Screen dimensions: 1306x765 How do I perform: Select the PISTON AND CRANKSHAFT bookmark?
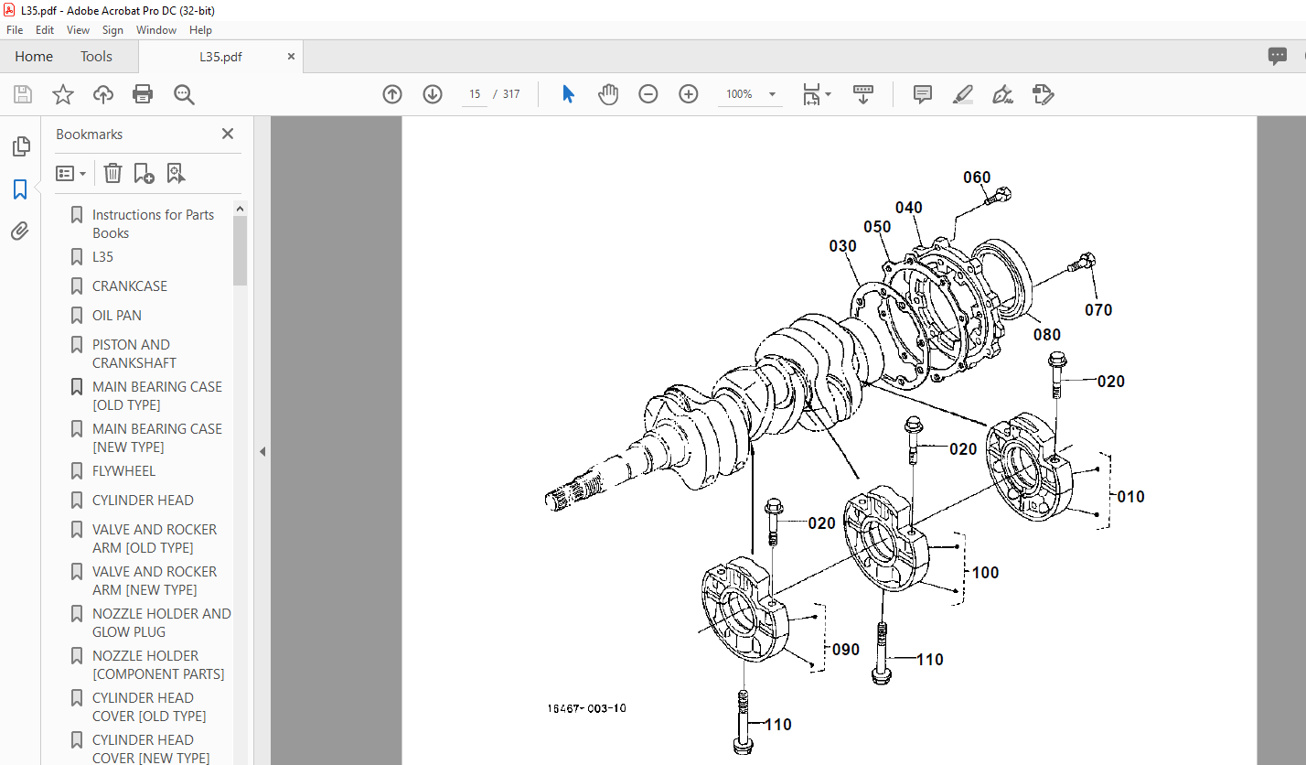point(134,354)
